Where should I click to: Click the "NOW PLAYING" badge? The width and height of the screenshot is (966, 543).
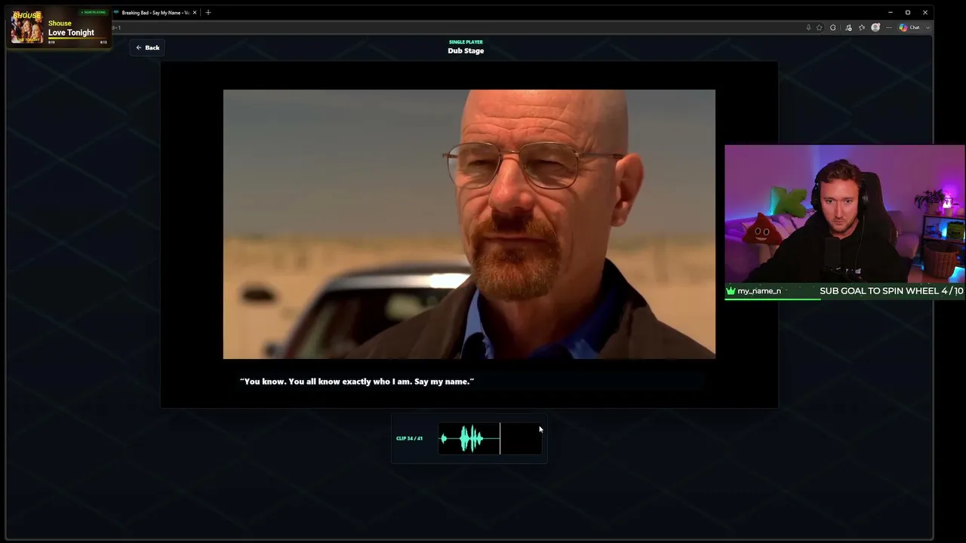pos(94,12)
